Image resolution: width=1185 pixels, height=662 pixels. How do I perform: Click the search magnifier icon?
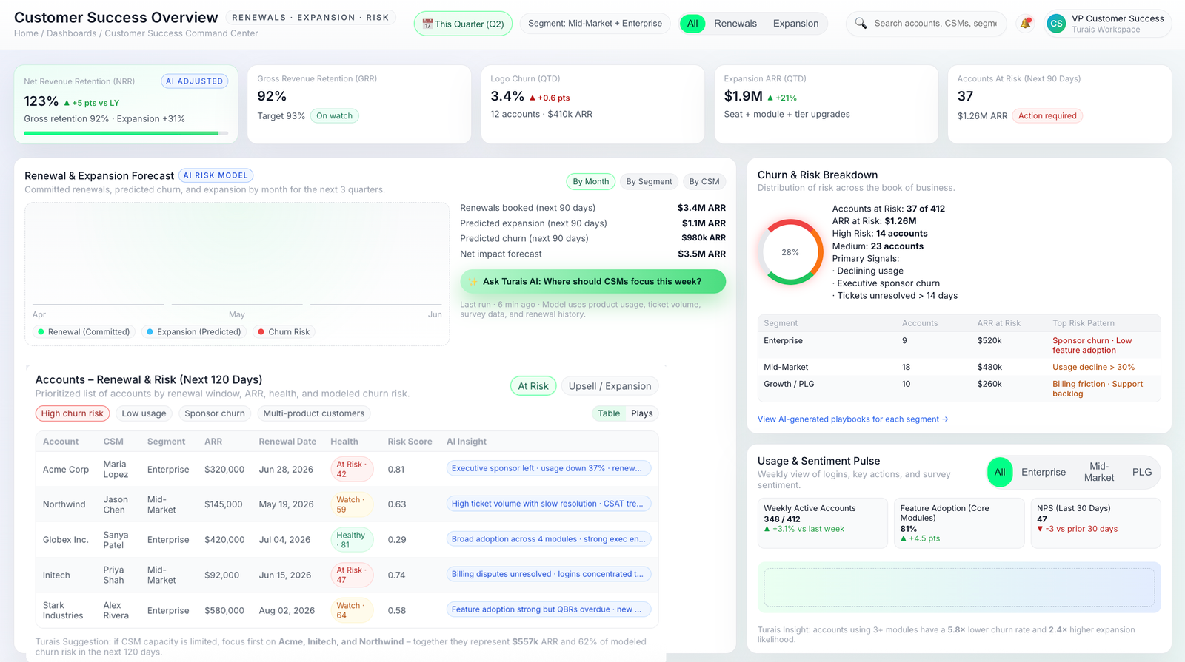[861, 24]
